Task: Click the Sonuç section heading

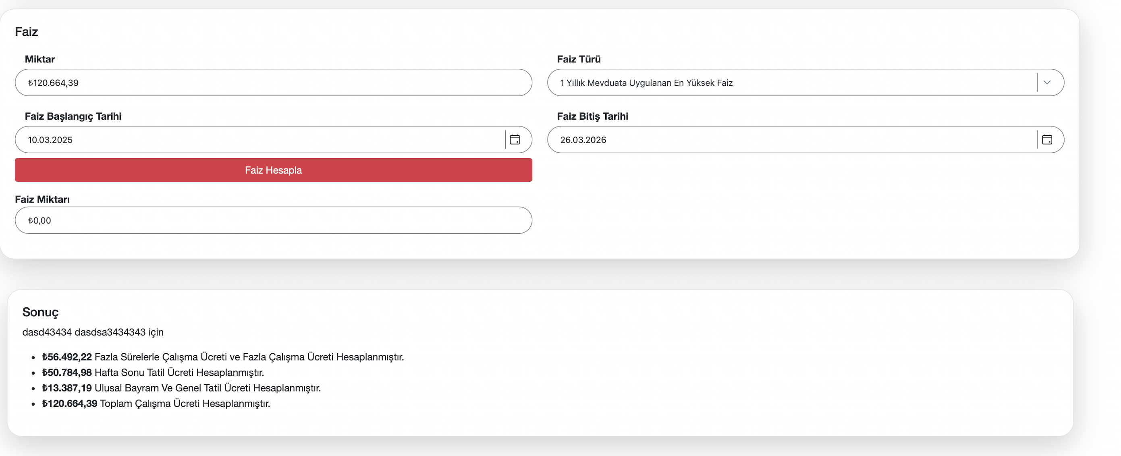Action: click(x=40, y=312)
